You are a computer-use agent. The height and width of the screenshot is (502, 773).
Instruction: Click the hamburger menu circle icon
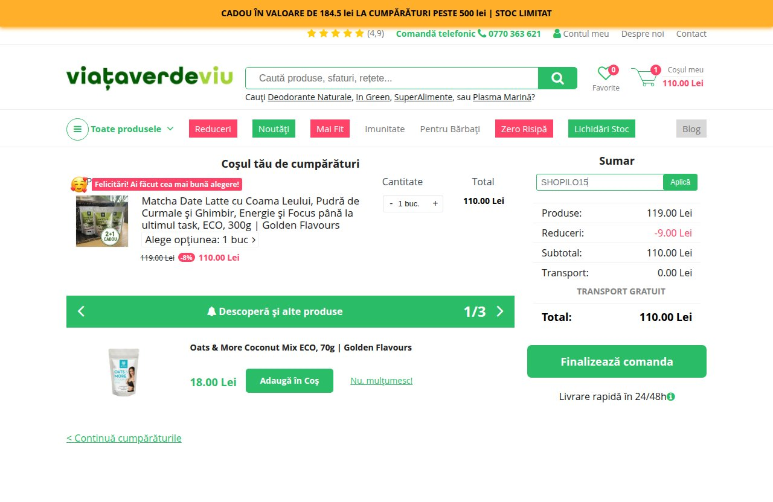(x=77, y=129)
